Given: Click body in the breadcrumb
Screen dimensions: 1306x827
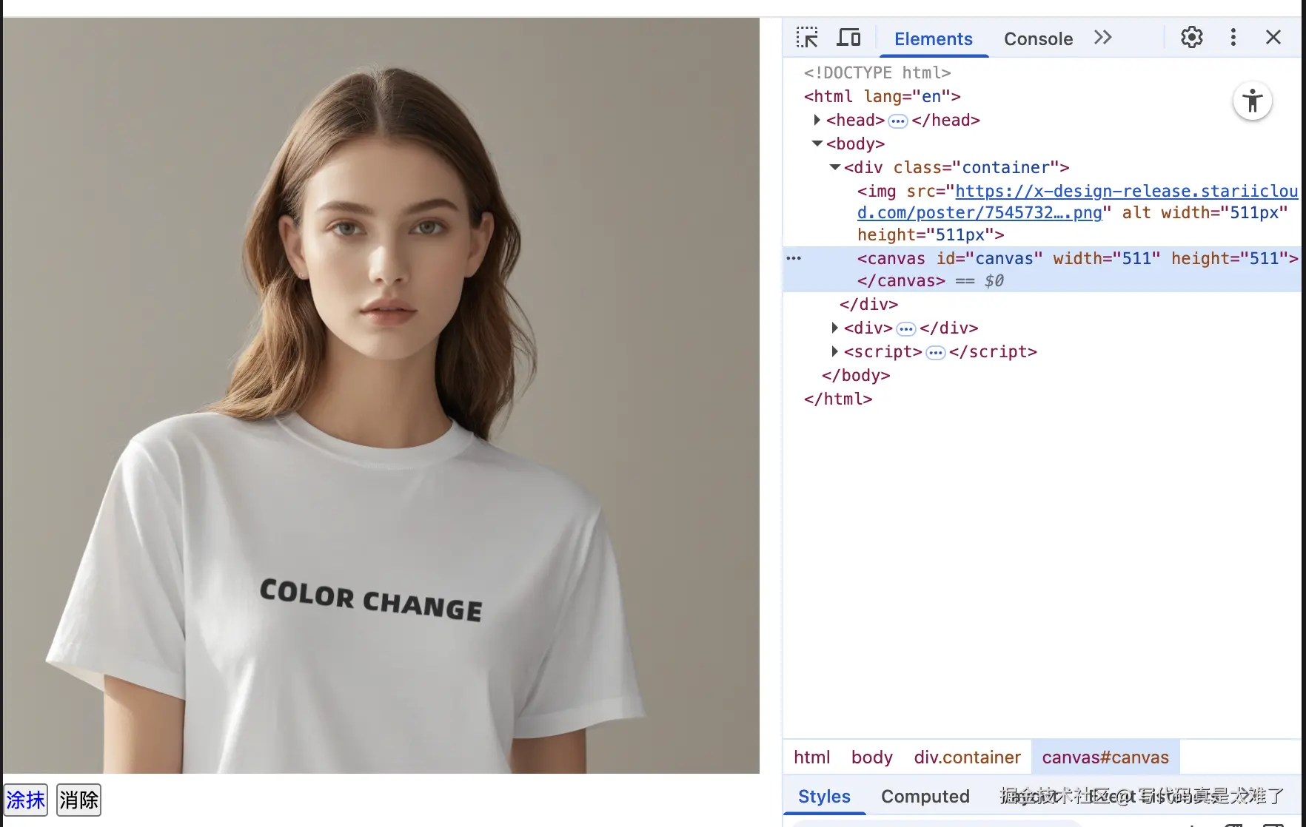Looking at the screenshot, I should pos(872,757).
